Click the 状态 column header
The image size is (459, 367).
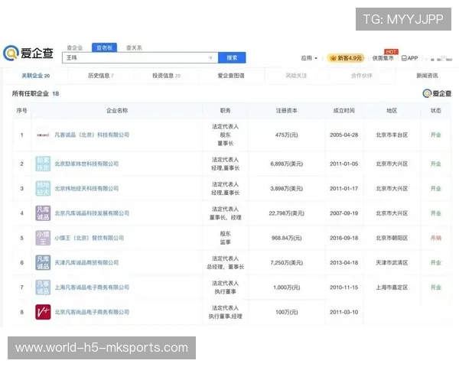435,110
